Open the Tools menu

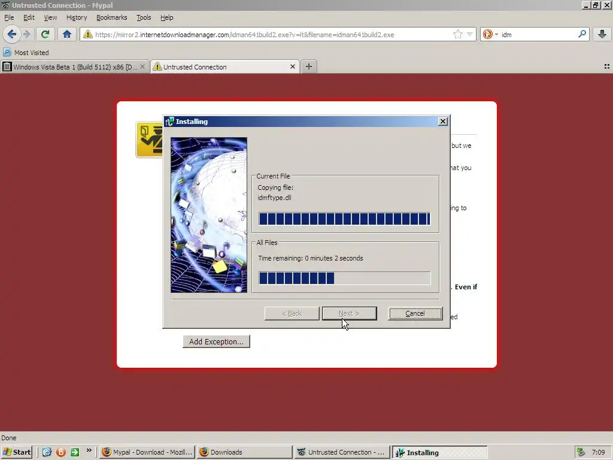(144, 17)
